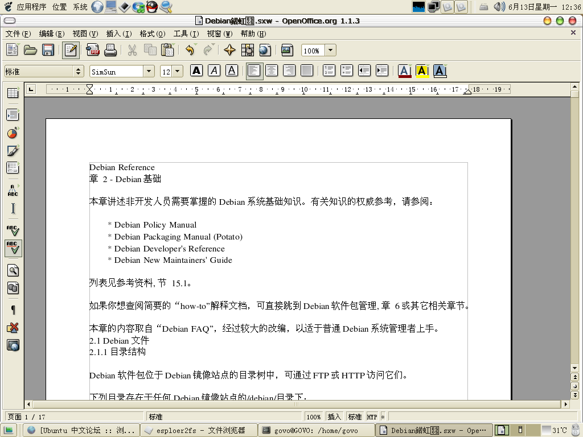The image size is (583, 437).
Task: Align text right
Action: tap(290, 71)
